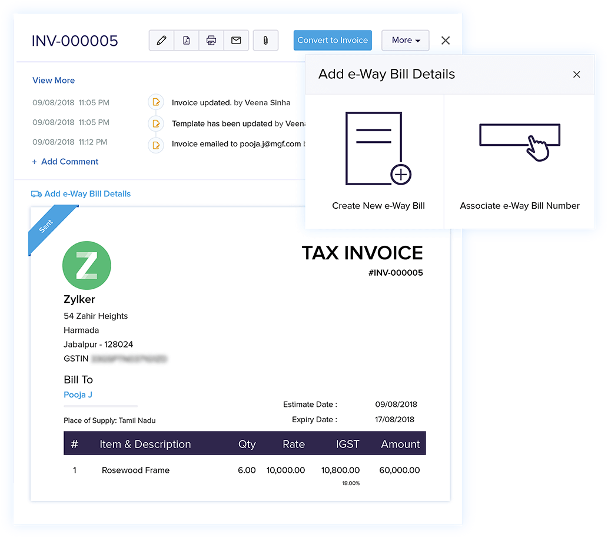The width and height of the screenshot is (608, 538).
Task: Click the #INV-000005 number under Tax Invoice
Action: 396,273
